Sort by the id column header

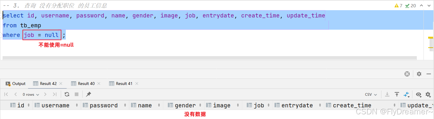(20, 105)
